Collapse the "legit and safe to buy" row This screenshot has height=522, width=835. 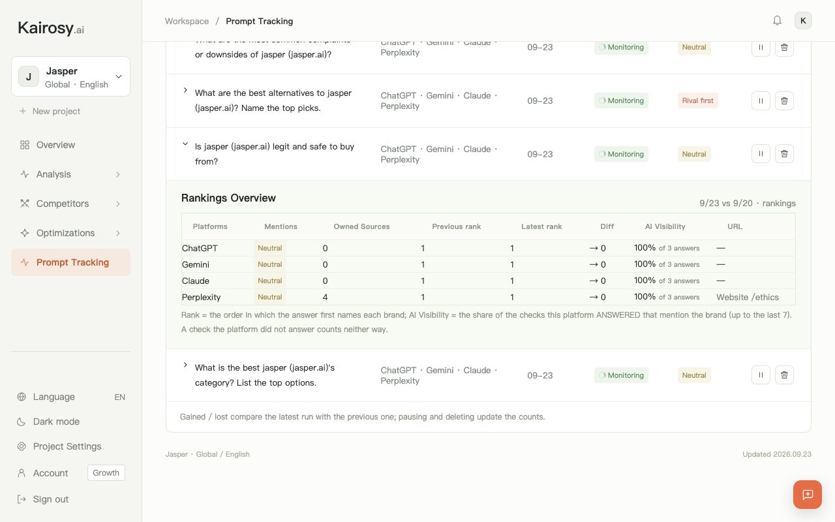pyautogui.click(x=185, y=144)
